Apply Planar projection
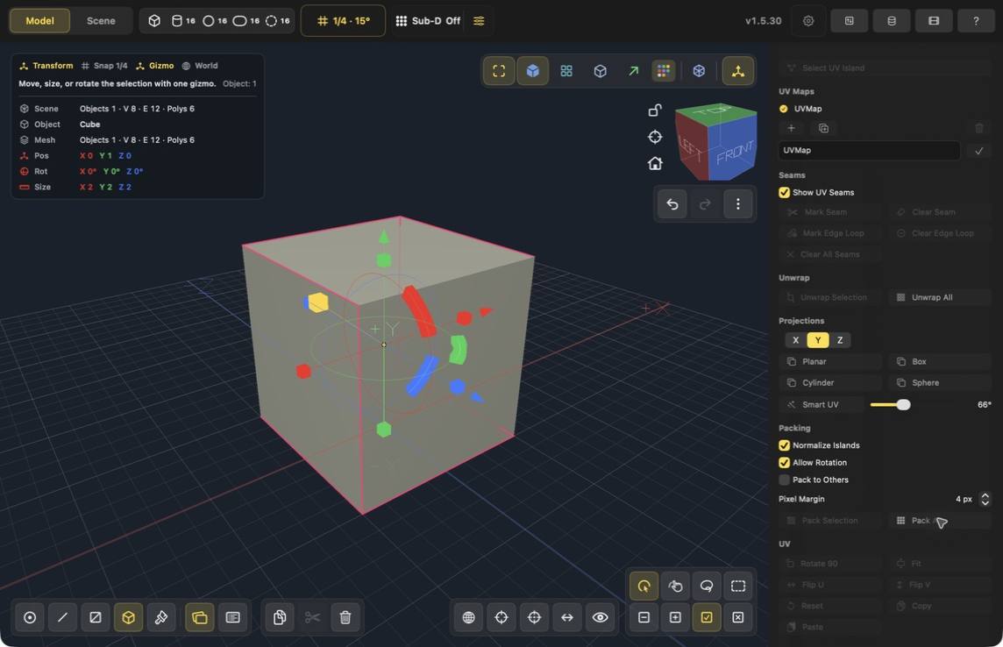 [x=830, y=362]
